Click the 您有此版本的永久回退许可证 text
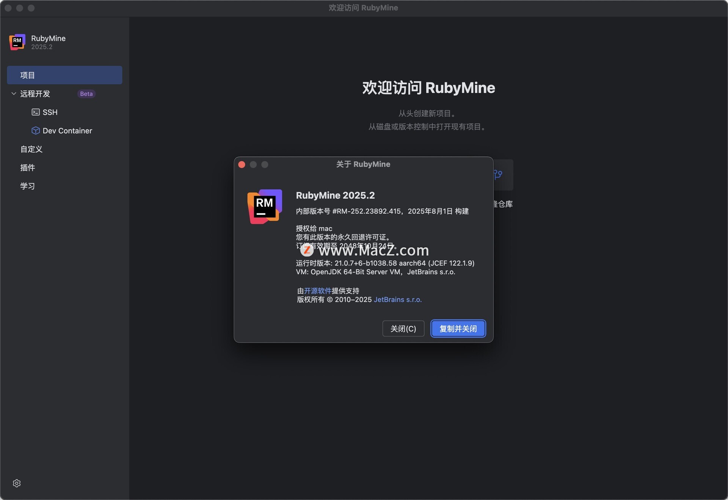Viewport: 728px width, 500px height. [343, 237]
